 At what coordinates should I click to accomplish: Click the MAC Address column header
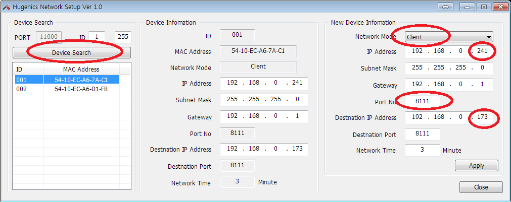(x=81, y=69)
